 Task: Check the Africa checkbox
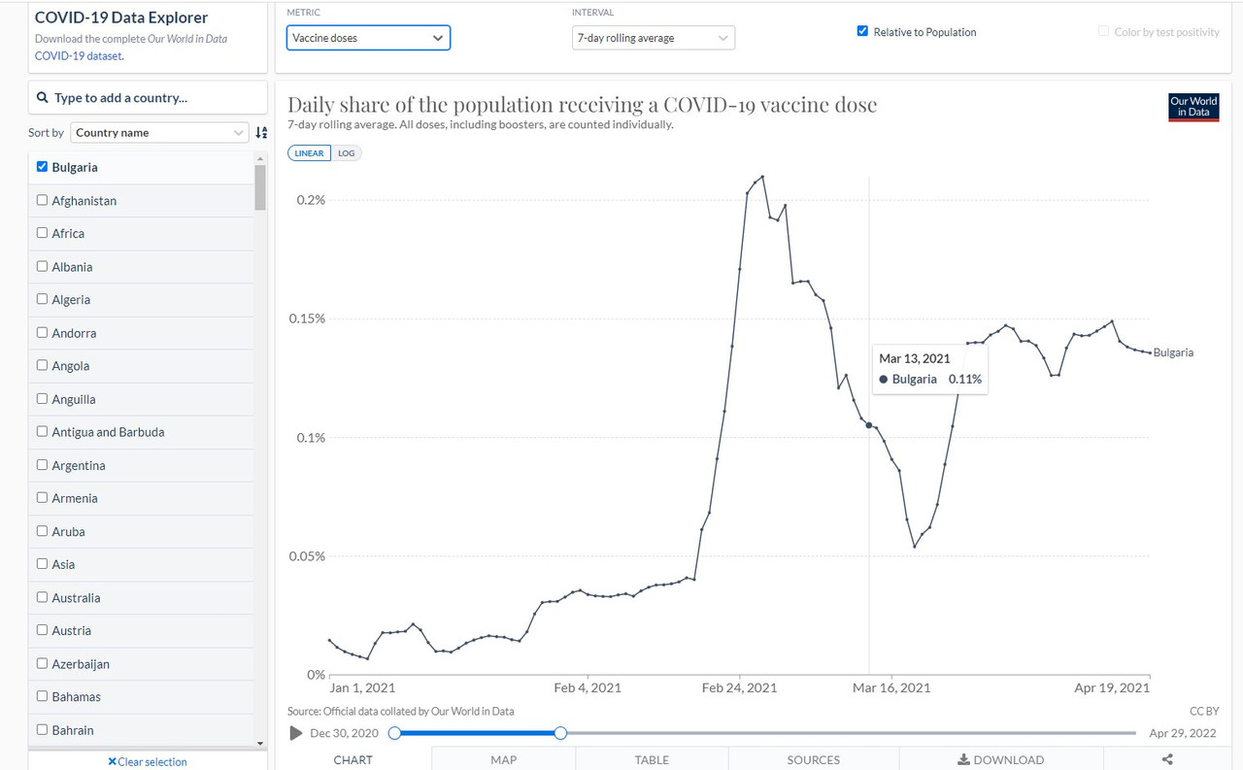42,233
